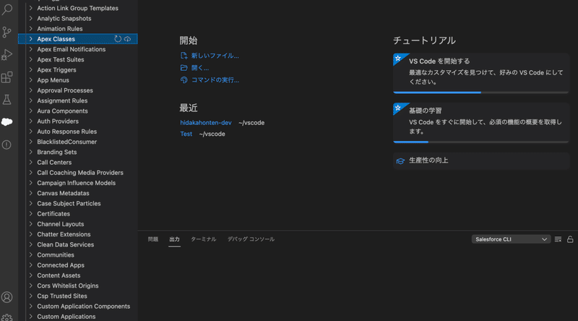578x321 pixels.
Task: Click the new file icon under 開始
Action: (184, 56)
